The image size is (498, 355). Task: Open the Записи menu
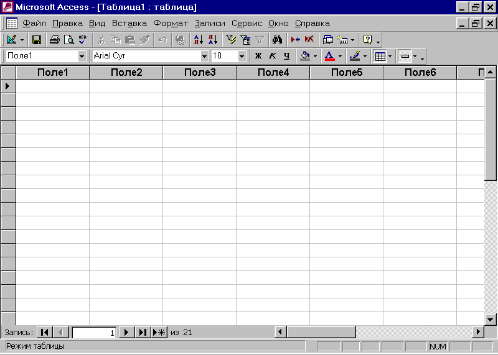click(210, 24)
